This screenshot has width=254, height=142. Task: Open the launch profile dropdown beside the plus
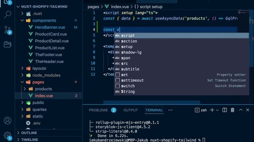coord(217,110)
